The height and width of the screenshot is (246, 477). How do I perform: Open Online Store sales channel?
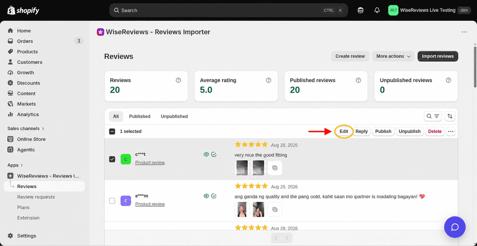tap(31, 139)
